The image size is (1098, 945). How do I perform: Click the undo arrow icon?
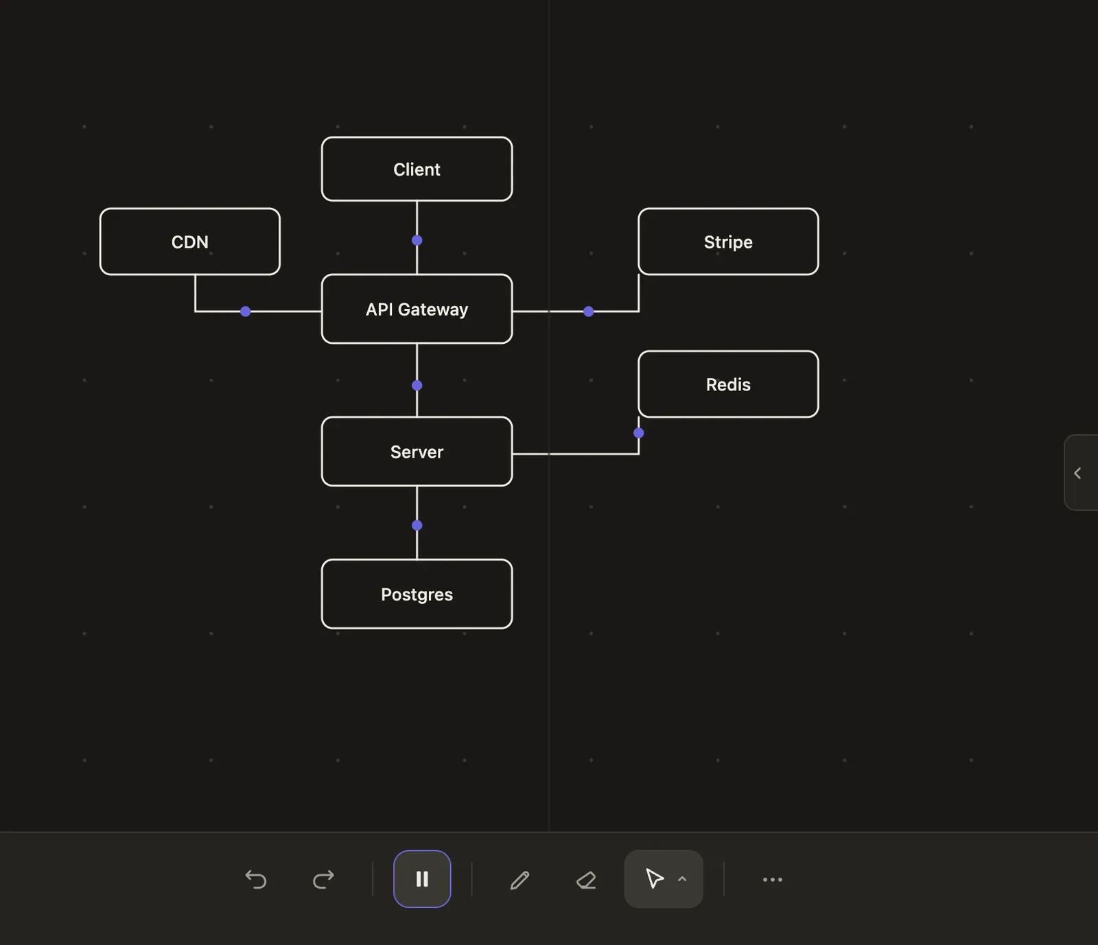coord(256,879)
